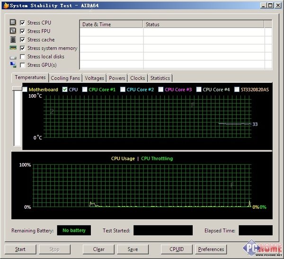This screenshot has height=259, width=284.
Task: Click the Elapsed Time field
Action: [256, 231]
